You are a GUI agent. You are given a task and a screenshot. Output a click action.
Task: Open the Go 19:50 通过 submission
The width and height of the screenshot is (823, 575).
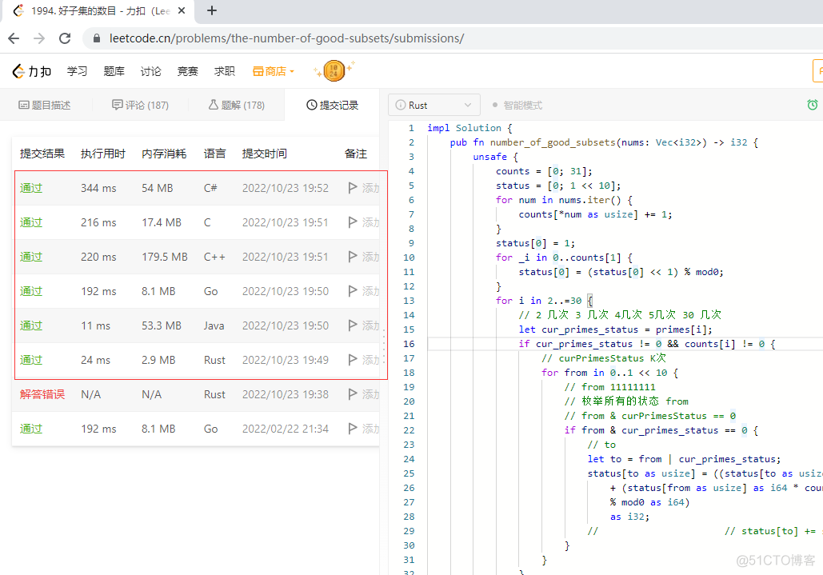pos(31,291)
